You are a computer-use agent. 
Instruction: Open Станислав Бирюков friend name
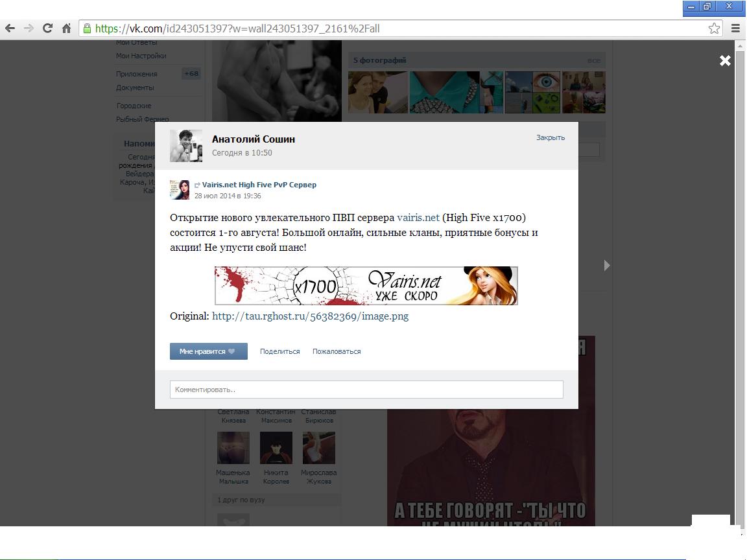pyautogui.click(x=319, y=415)
